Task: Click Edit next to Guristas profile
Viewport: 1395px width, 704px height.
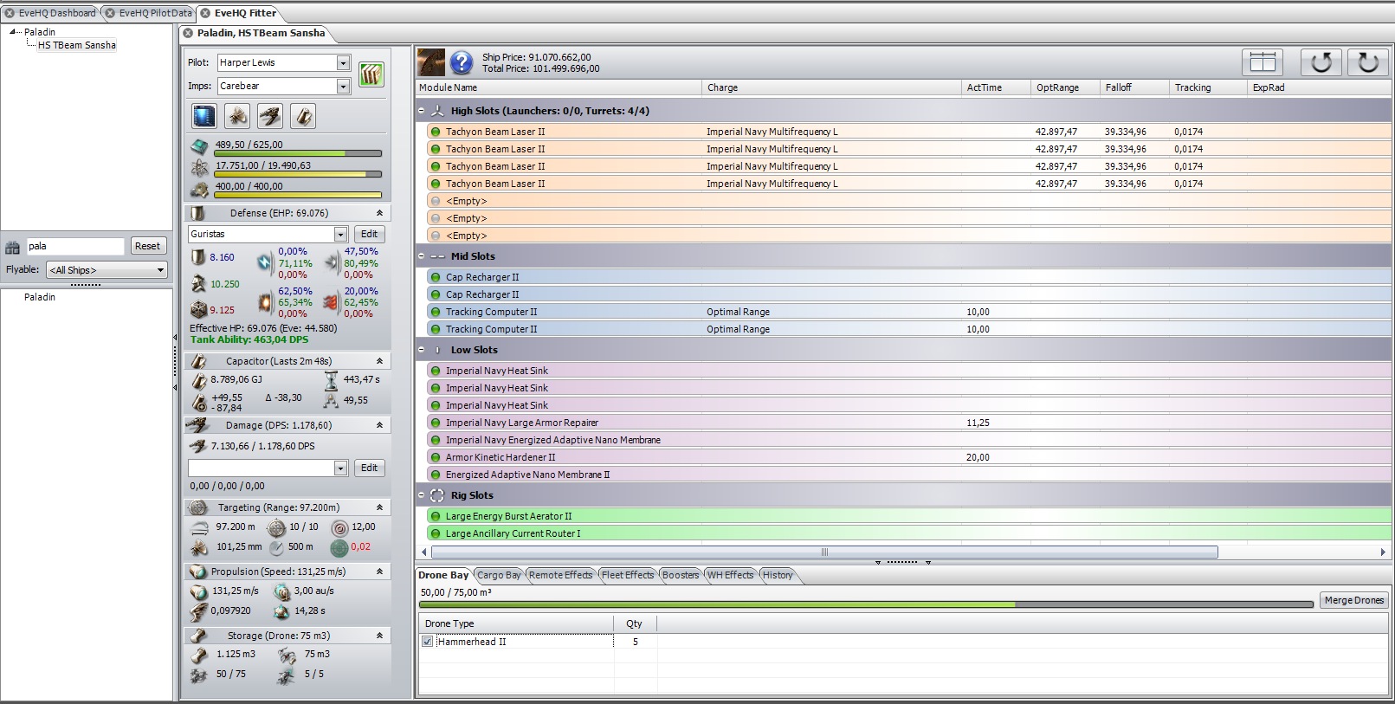Action: (369, 234)
